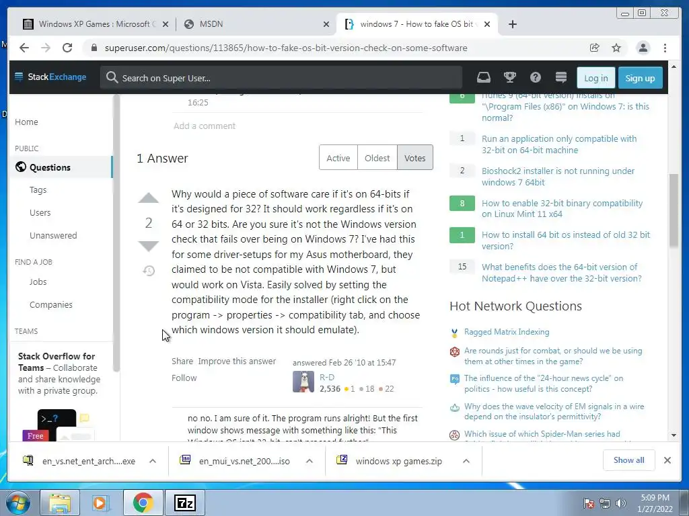Open Ragged Matrix Indexing hot question
Image resolution: width=689 pixels, height=516 pixels.
[x=507, y=332]
